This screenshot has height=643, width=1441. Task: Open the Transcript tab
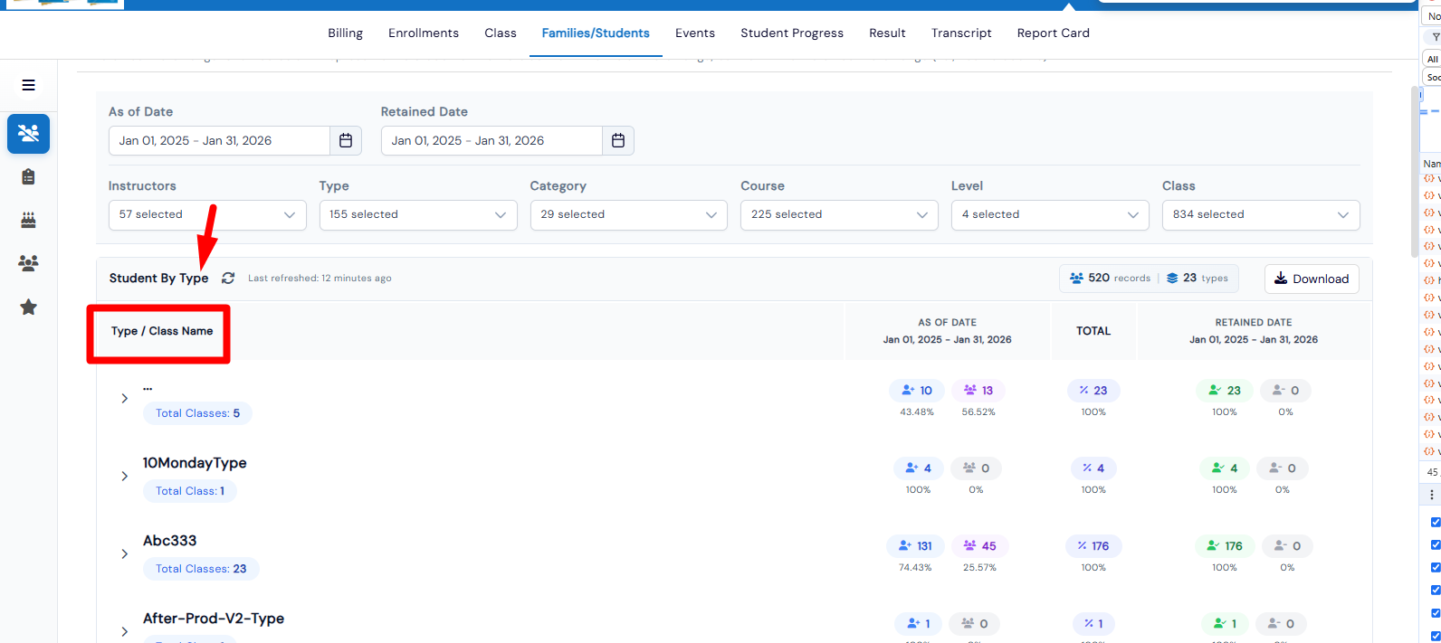point(961,33)
